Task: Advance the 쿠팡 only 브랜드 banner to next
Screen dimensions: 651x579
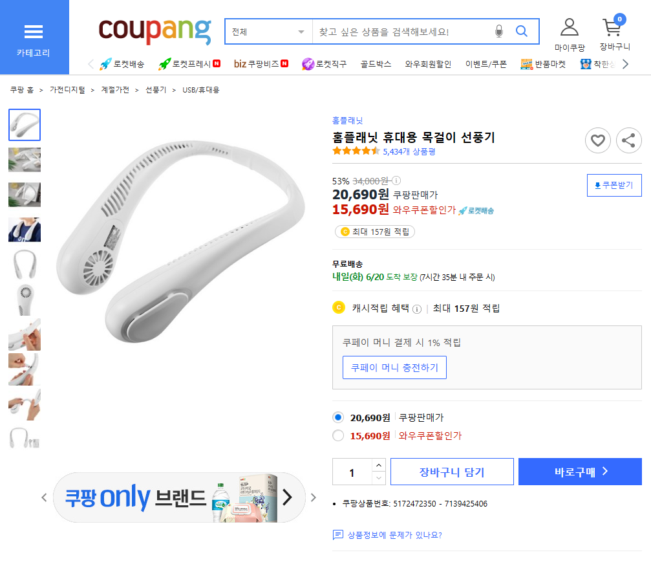Action: pyautogui.click(x=314, y=497)
